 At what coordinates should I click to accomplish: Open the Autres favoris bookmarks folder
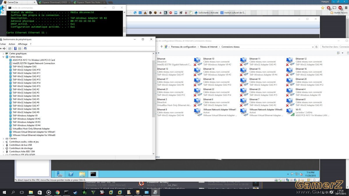coord(339,13)
